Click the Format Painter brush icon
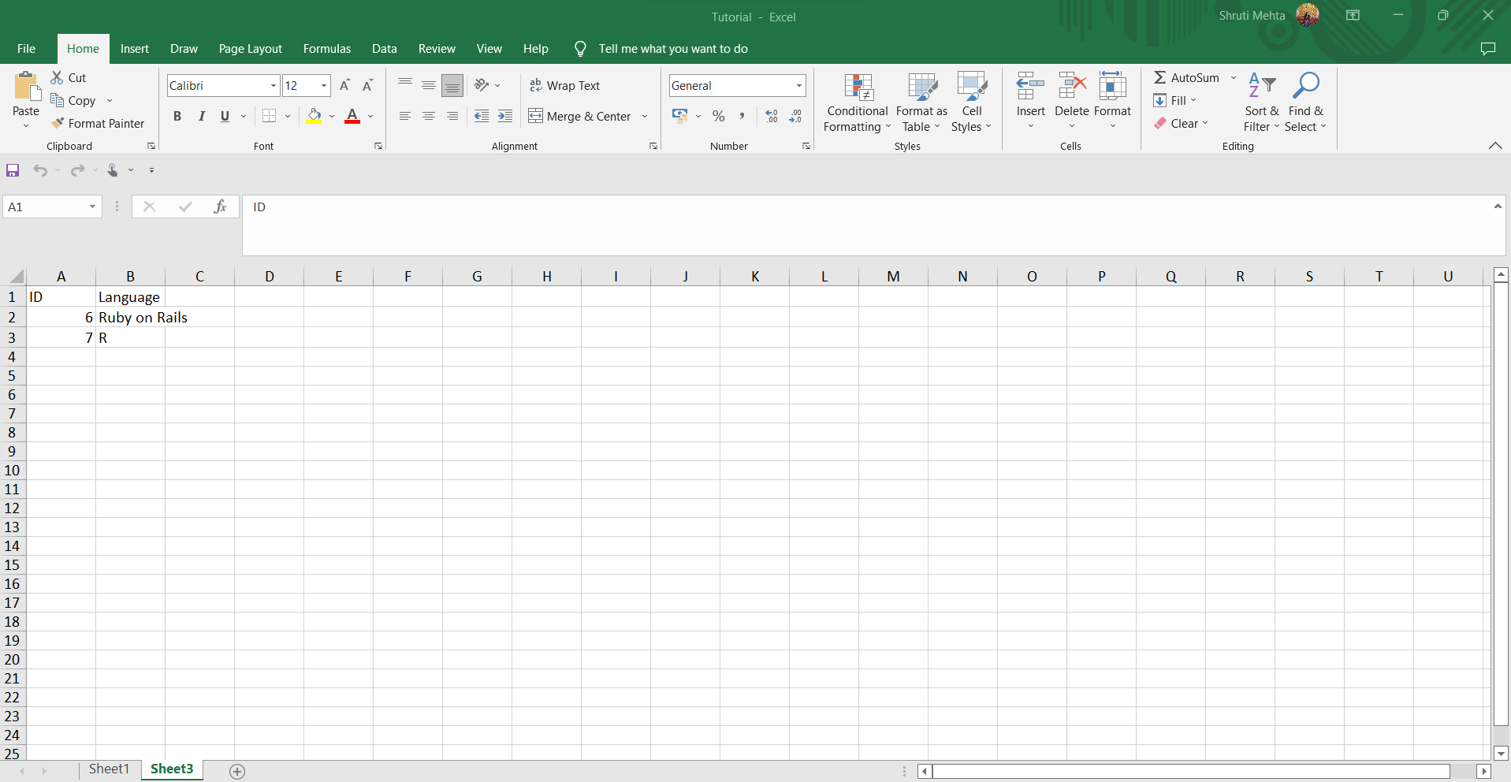Image resolution: width=1511 pixels, height=782 pixels. (58, 123)
